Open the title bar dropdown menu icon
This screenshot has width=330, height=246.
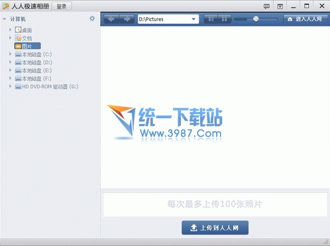280,7
